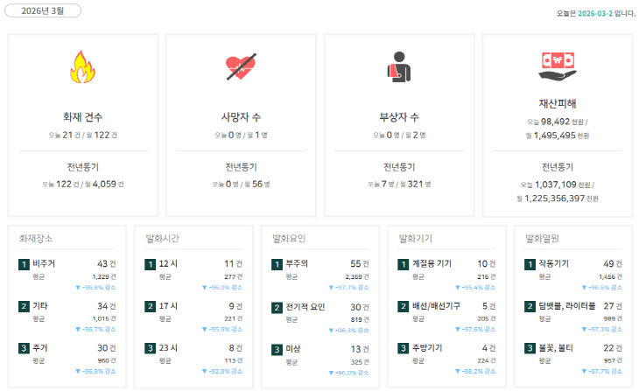Click rank 3 badge beside 주방기기

pyautogui.click(x=403, y=348)
